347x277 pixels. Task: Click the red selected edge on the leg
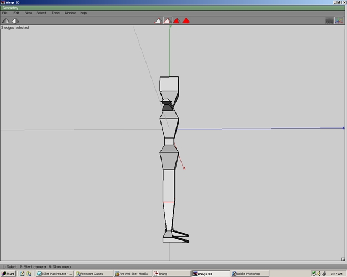point(169,202)
